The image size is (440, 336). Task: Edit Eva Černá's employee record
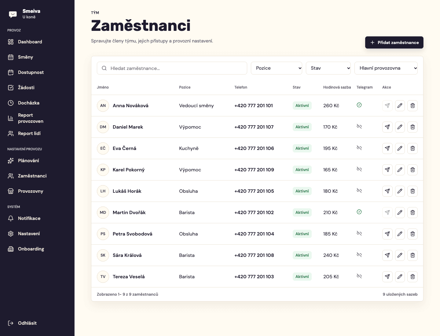click(x=400, y=148)
